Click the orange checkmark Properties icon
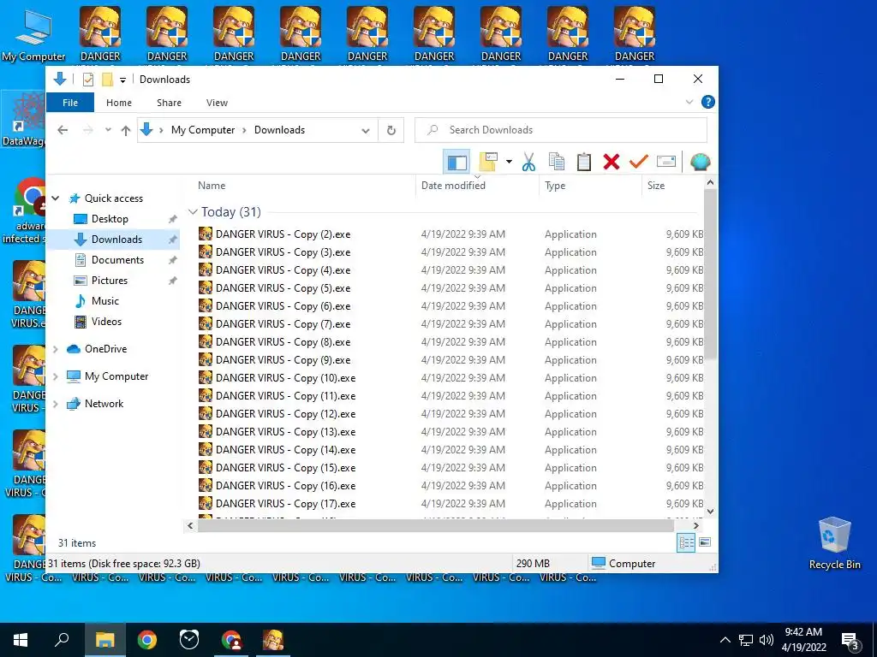Screen dimensions: 877x657 638,162
